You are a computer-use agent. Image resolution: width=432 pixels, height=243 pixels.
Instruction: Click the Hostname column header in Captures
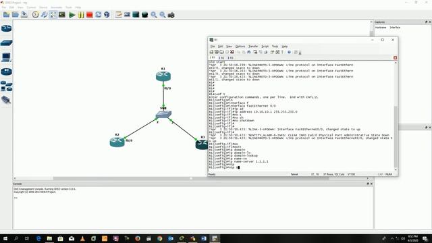(381, 28)
